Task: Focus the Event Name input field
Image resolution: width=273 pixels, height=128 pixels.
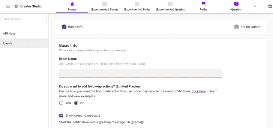Action: pyautogui.click(x=140, y=73)
